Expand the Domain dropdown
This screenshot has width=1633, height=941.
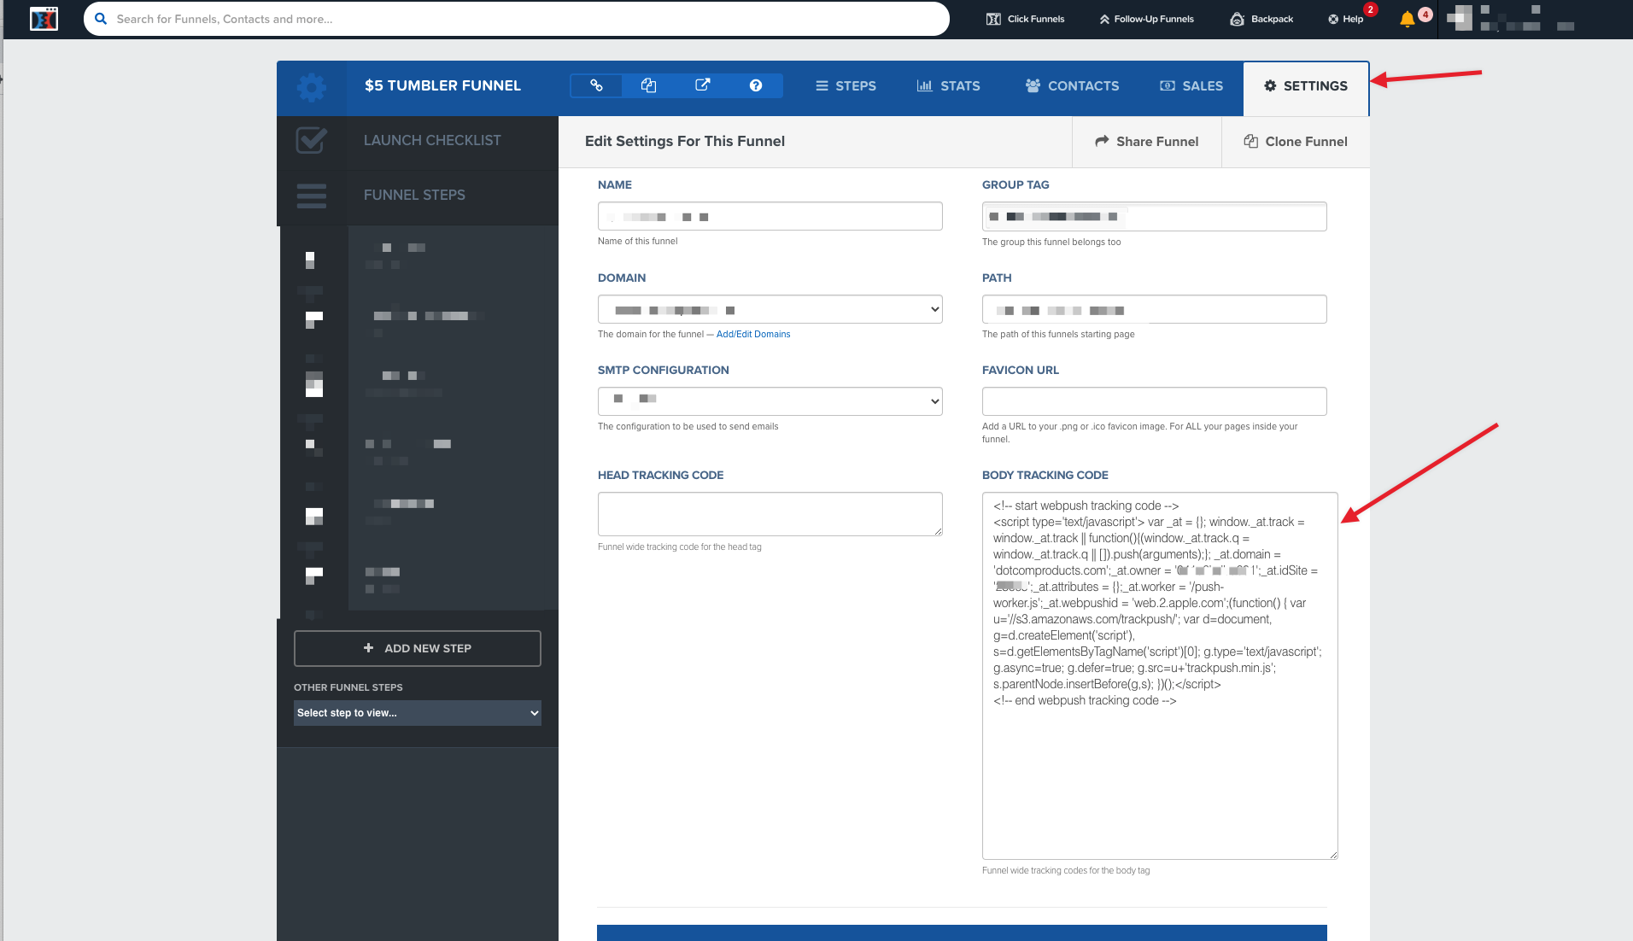[x=770, y=309]
